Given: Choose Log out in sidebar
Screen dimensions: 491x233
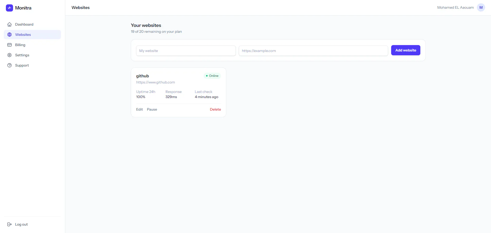Looking at the screenshot, I should [x=32, y=224].
